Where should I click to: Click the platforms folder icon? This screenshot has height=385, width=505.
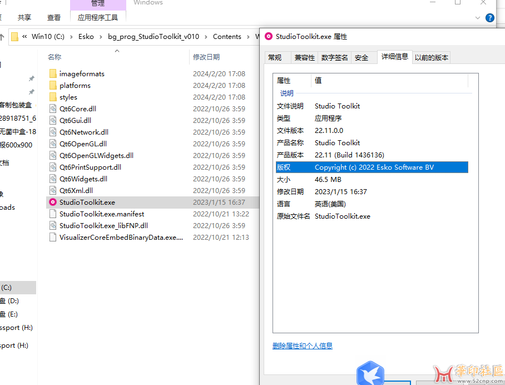point(53,85)
